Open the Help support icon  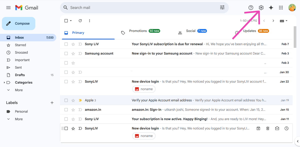(251, 8)
